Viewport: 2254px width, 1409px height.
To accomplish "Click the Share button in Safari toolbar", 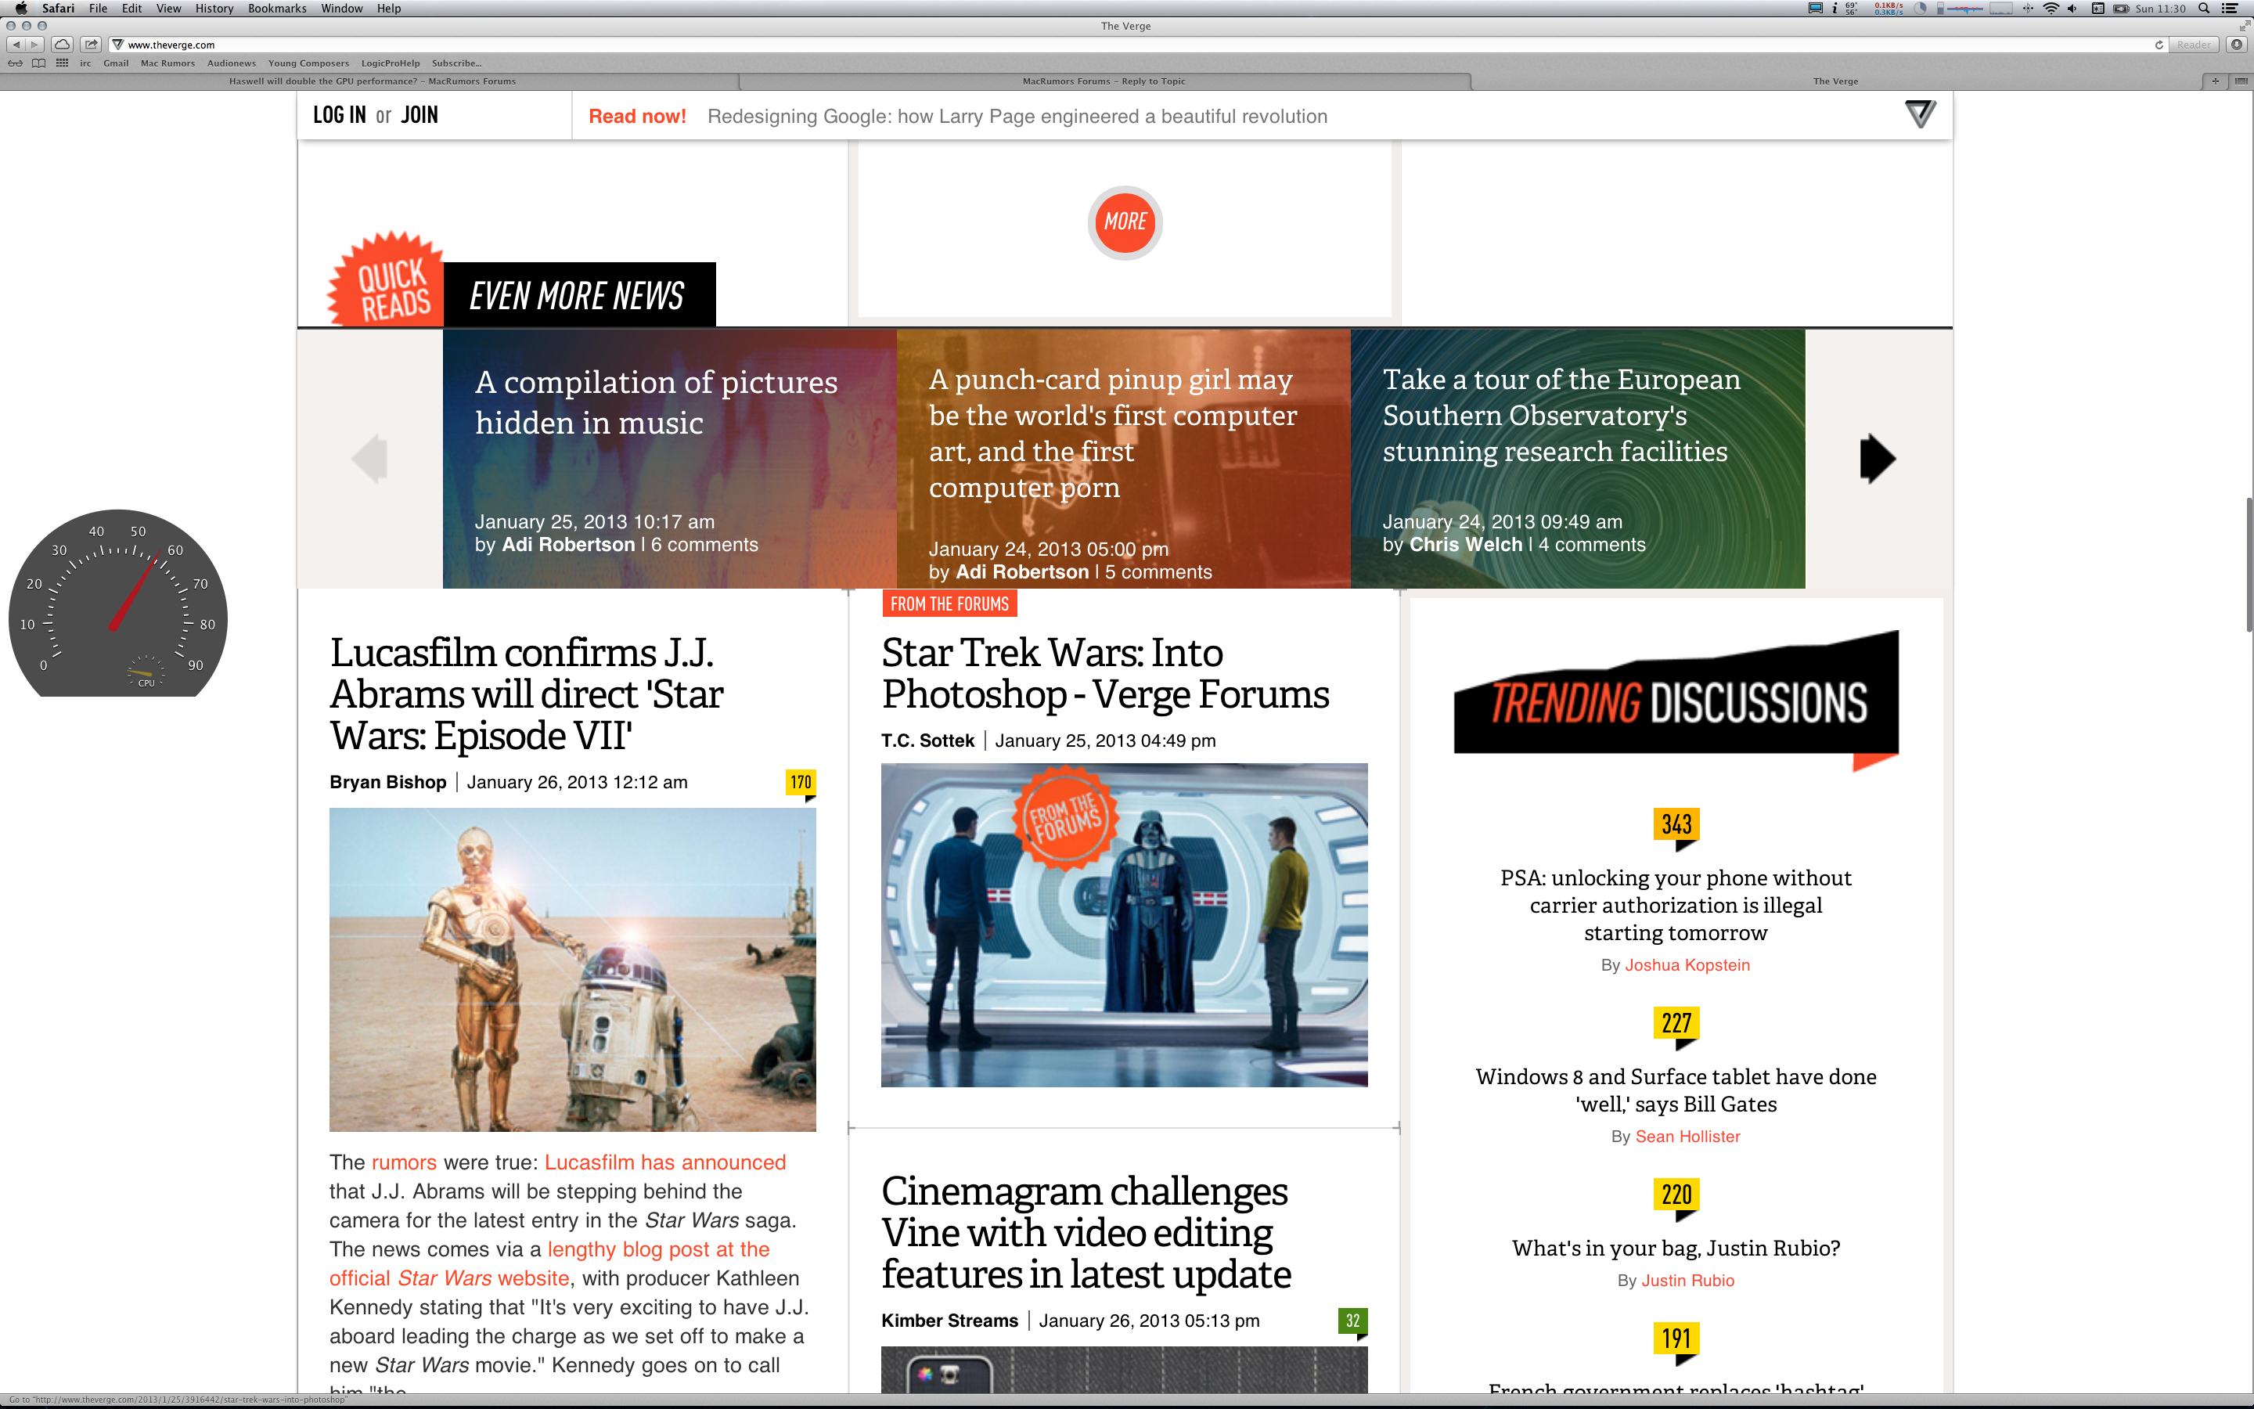I will point(90,45).
